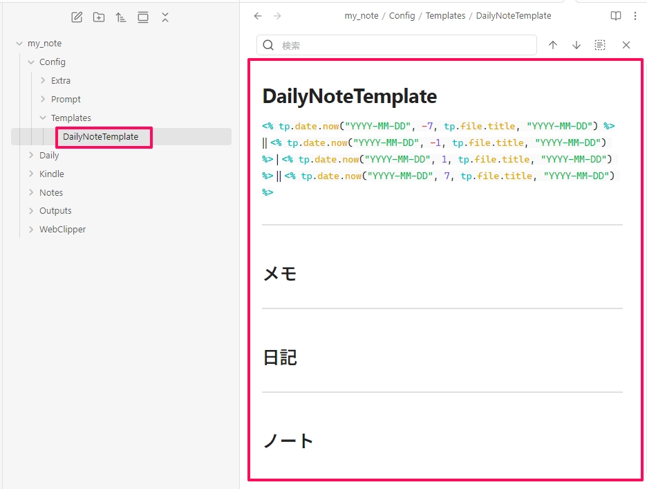Click into the 検索 search field

397,45
